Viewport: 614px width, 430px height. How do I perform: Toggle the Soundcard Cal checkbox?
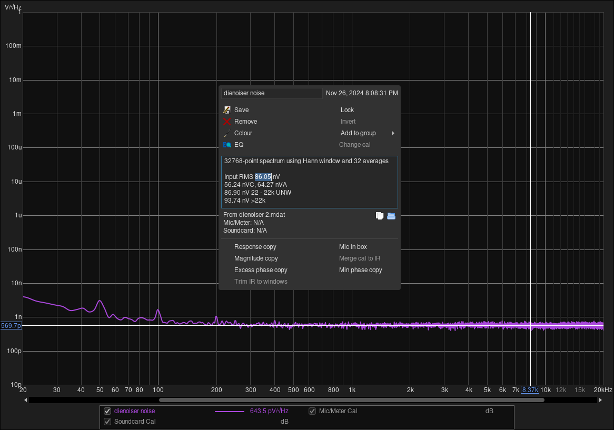107,422
